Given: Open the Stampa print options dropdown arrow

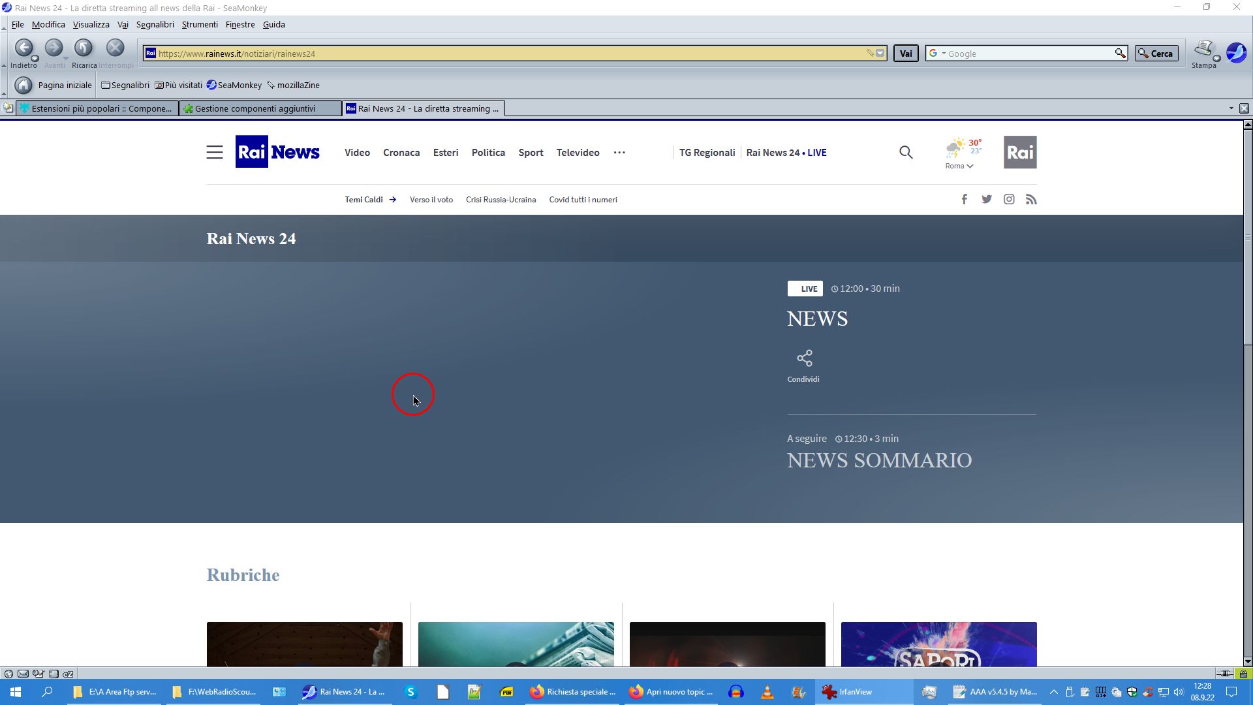Looking at the screenshot, I should tap(1217, 59).
